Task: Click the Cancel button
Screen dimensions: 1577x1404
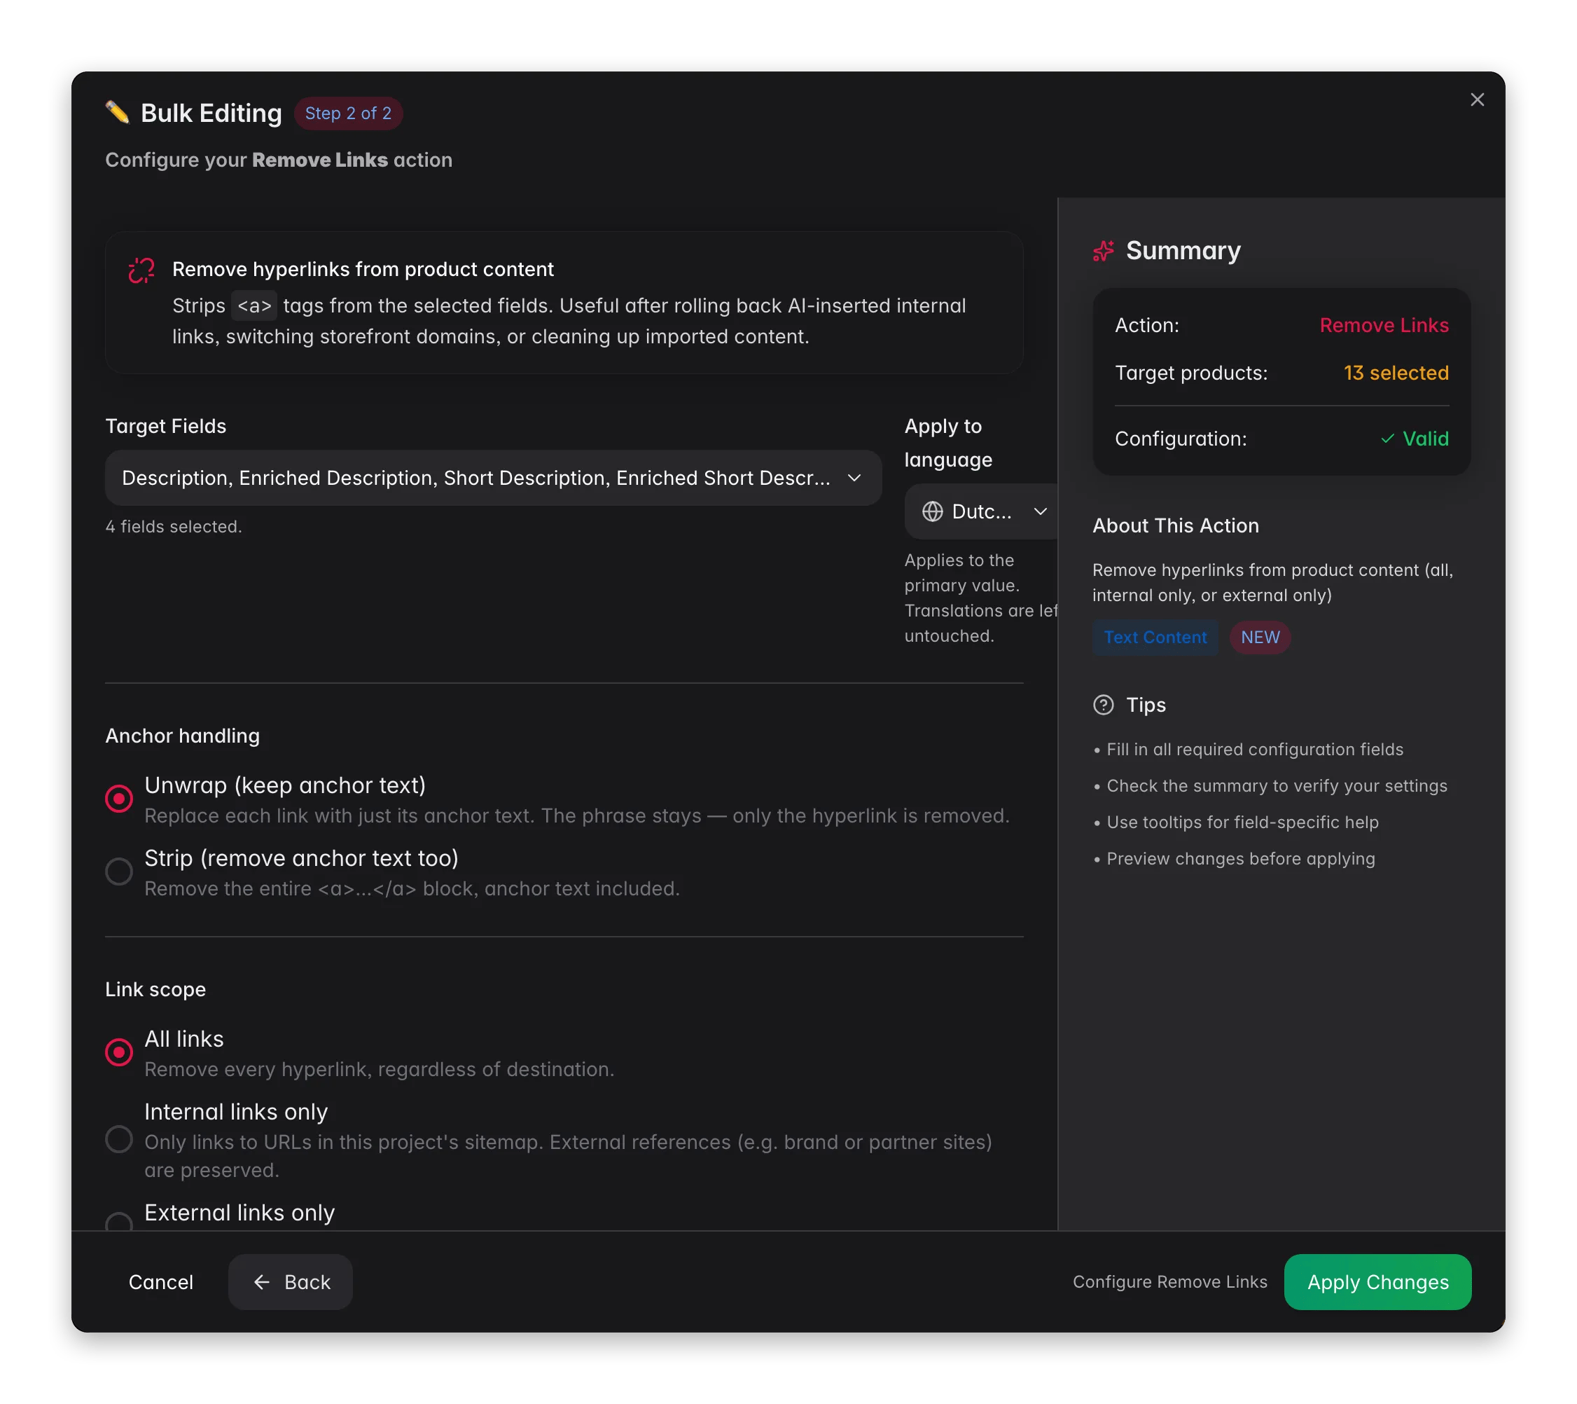Action: [x=160, y=1281]
